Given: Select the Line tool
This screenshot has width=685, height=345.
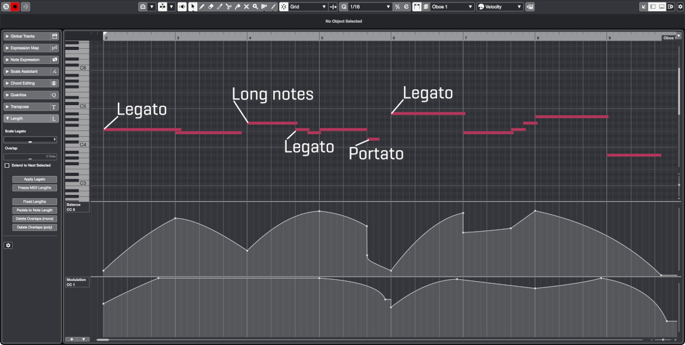Looking at the screenshot, I should (273, 7).
